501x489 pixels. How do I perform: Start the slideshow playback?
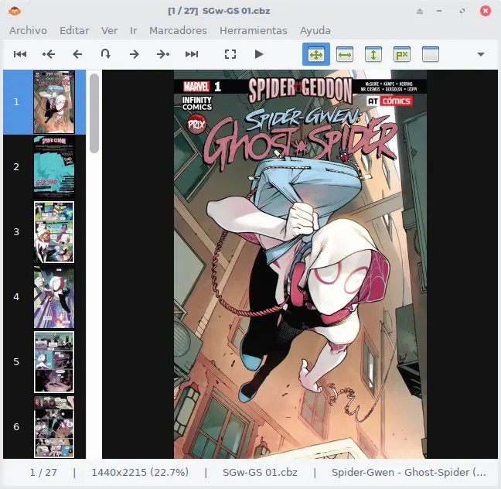coord(259,54)
